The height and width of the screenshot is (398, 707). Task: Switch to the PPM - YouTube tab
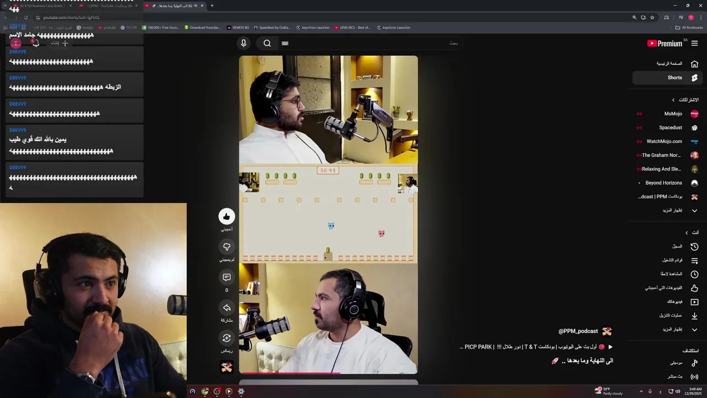[x=108, y=6]
